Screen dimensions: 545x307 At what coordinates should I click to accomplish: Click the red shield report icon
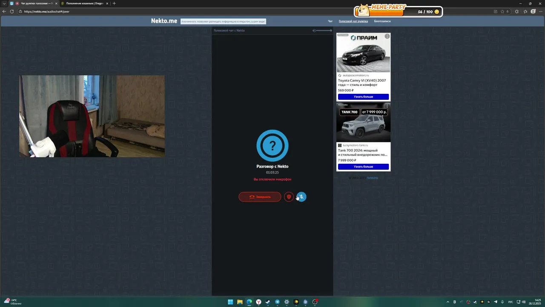pos(289,197)
